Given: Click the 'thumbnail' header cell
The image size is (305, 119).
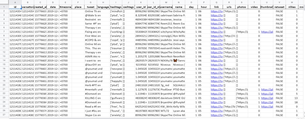Looking at the screenshot, I should pyautogui.click(x=267, y=7).
